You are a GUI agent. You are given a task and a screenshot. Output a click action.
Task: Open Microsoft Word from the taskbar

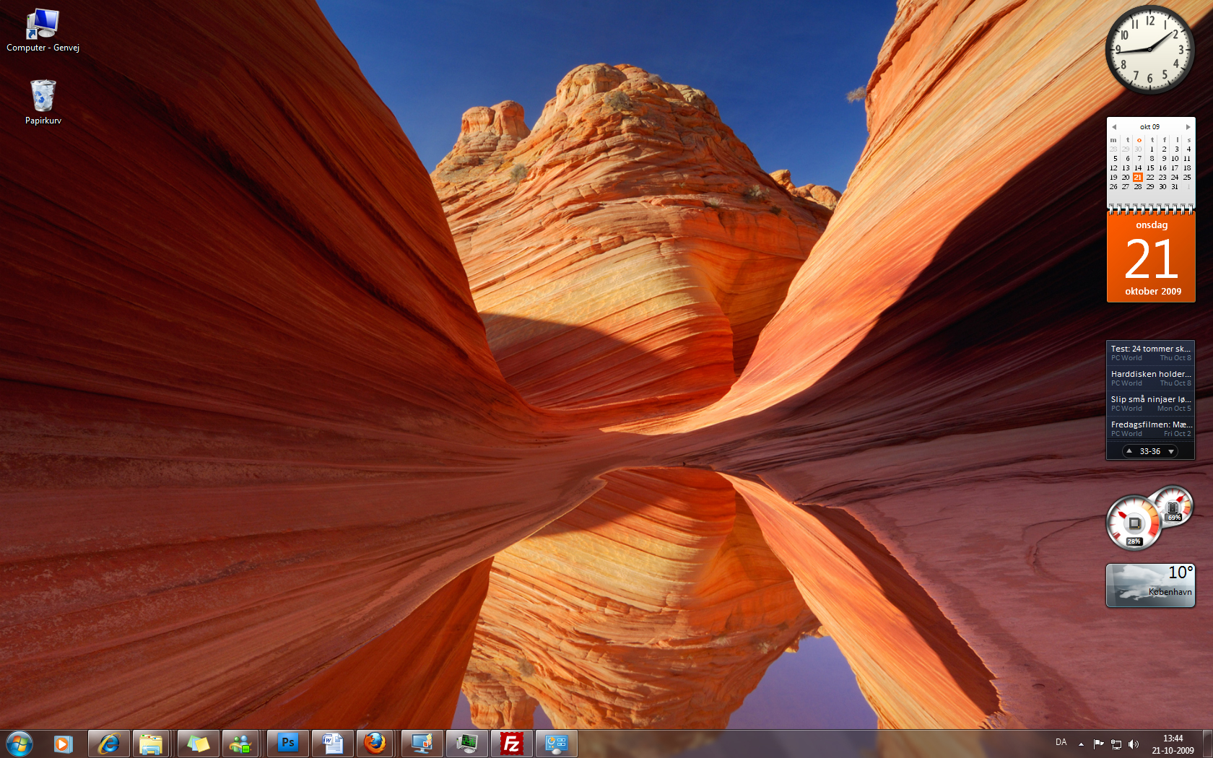click(x=332, y=744)
